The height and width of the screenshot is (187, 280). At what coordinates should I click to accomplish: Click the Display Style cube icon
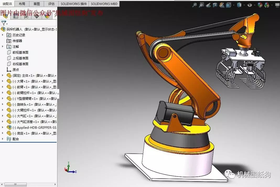[x=239, y=5]
